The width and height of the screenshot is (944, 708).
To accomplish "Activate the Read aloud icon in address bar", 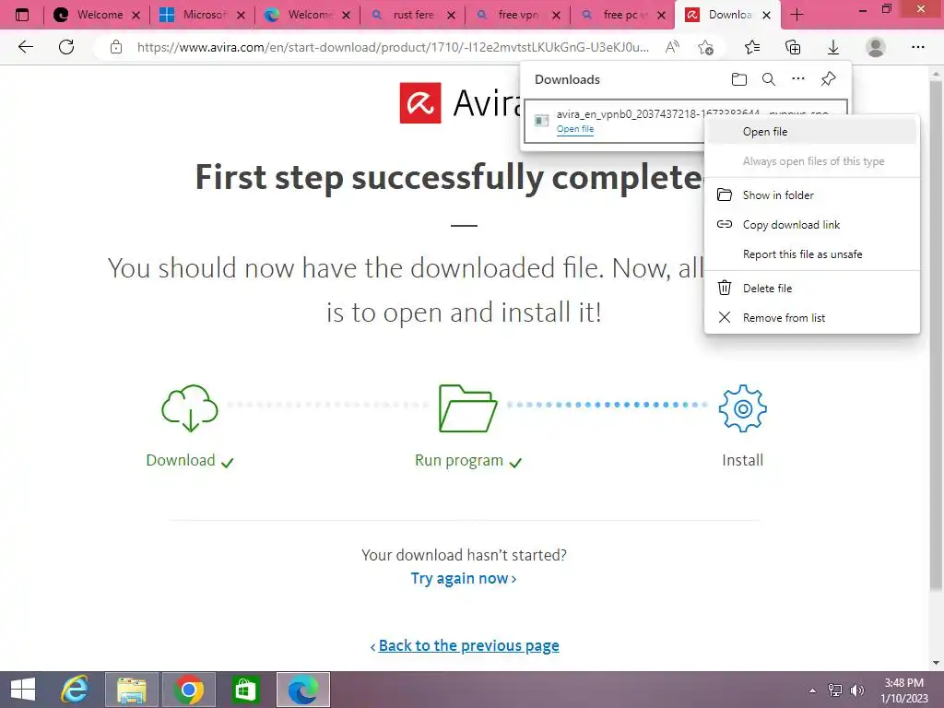I will click(x=672, y=47).
